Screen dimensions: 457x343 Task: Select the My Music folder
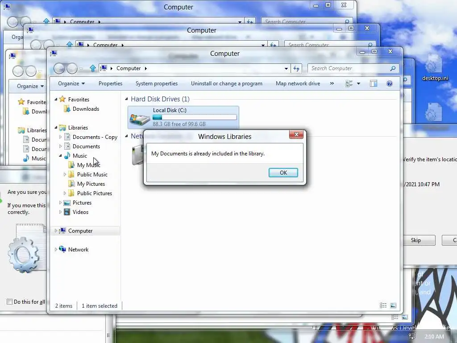[x=89, y=165]
